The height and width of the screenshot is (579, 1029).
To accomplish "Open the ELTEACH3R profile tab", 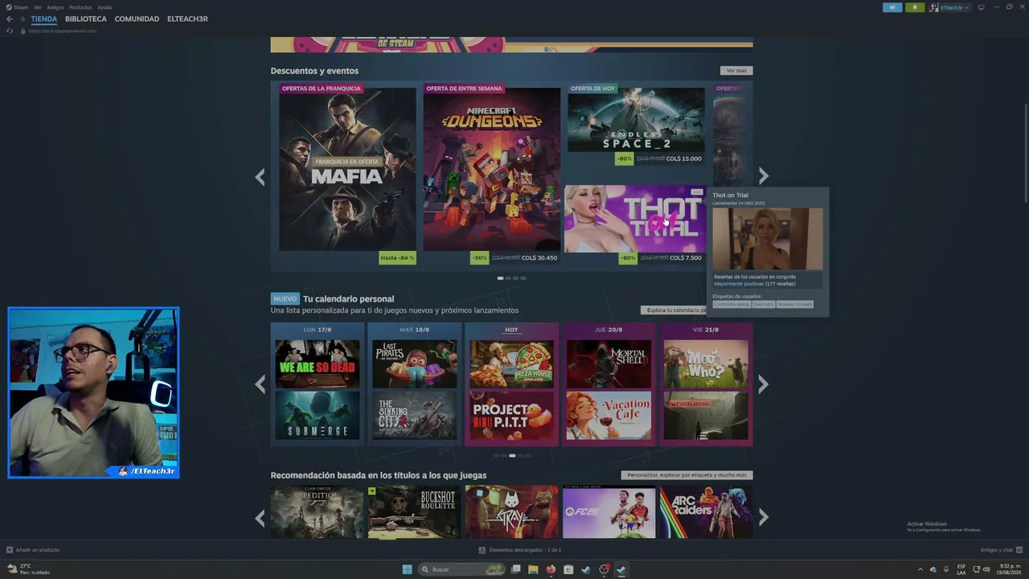I will point(187,19).
